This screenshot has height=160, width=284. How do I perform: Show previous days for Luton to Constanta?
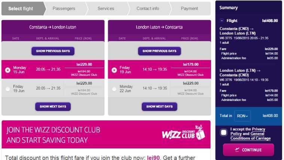coord(159,51)
